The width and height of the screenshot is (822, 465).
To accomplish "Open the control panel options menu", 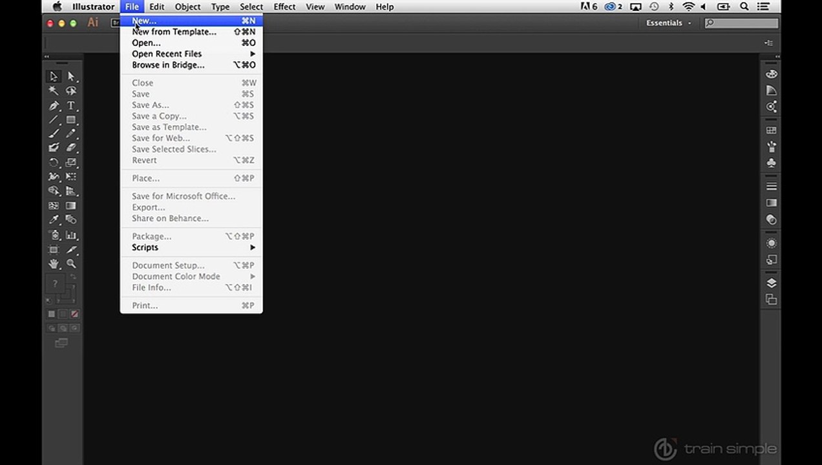I will point(768,43).
